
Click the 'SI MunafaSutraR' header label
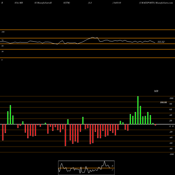[43, 3]
